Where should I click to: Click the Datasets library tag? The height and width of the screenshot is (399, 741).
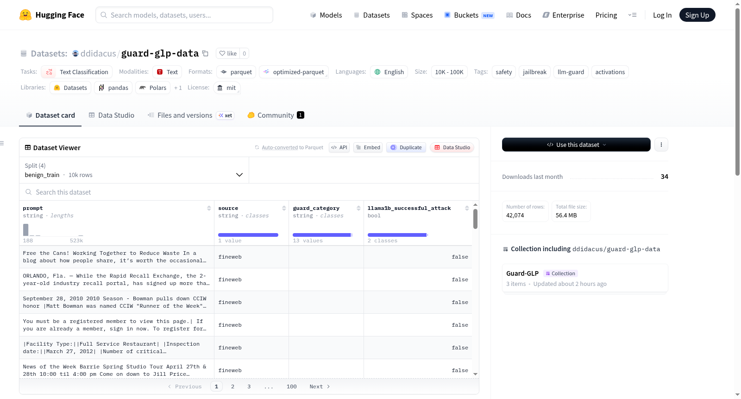pyautogui.click(x=70, y=88)
